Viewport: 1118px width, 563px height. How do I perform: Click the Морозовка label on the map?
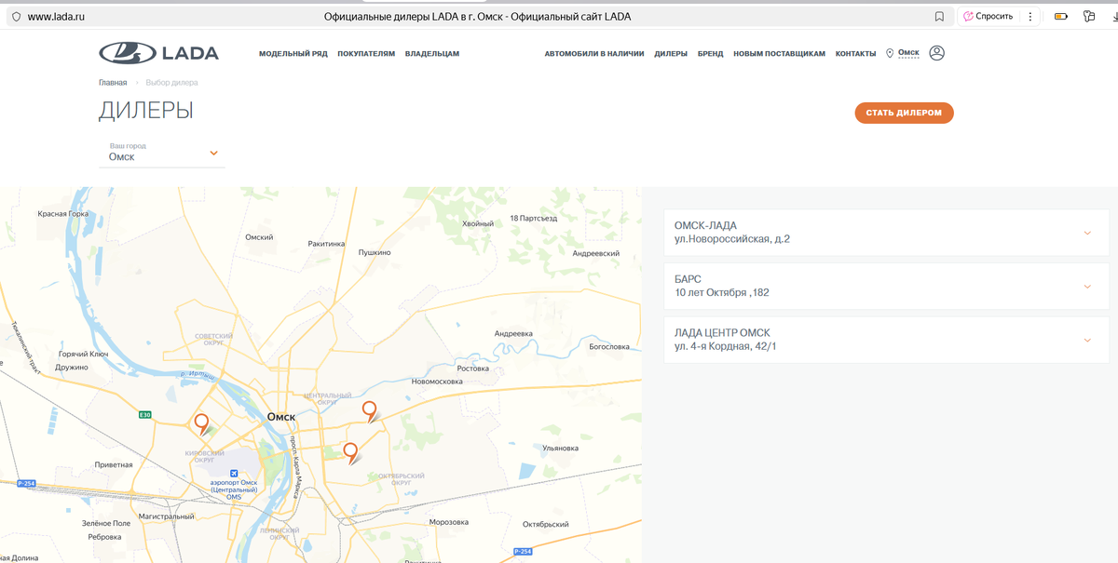[449, 522]
